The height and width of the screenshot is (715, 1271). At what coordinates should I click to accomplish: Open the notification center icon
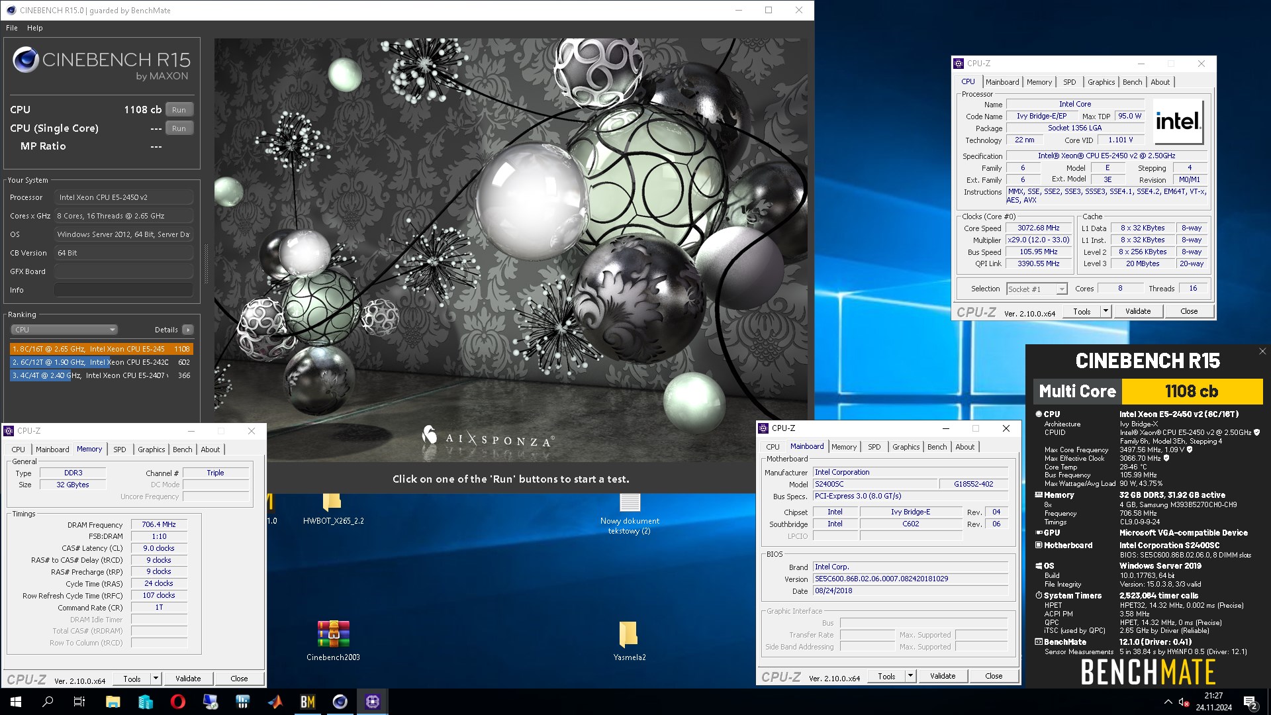click(x=1250, y=702)
